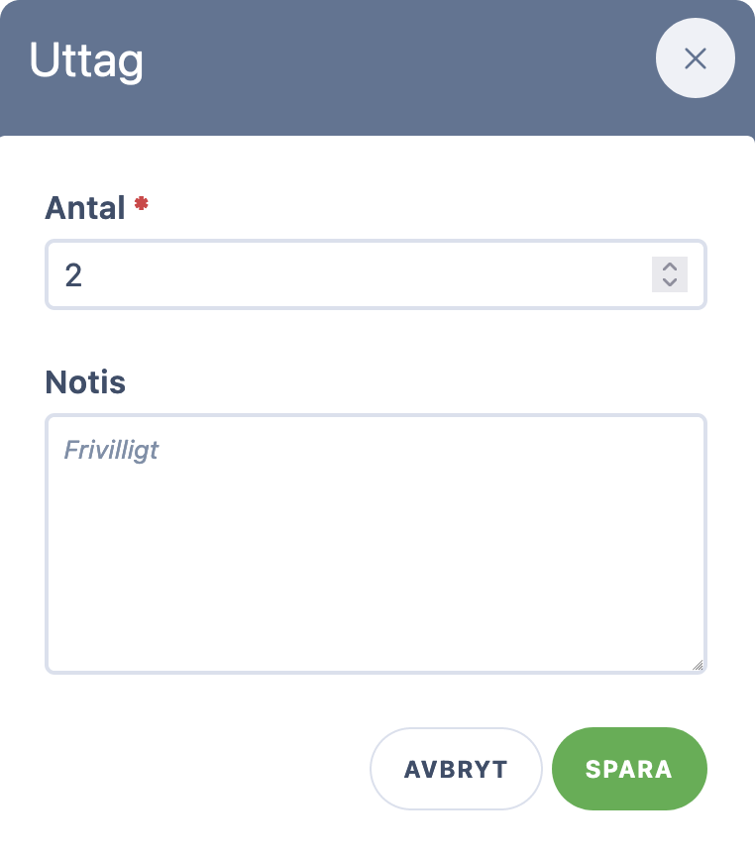Click the Antal field label

tap(85, 208)
